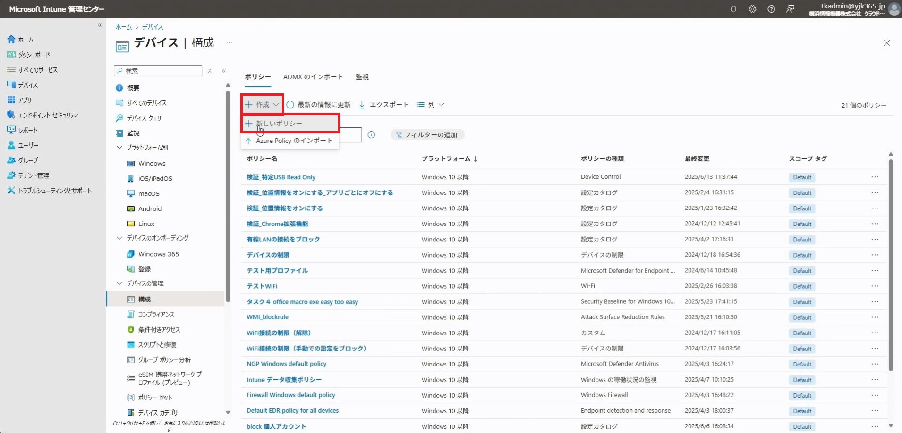Click the refresh icon for 最新の情報に更新
Viewport: 902px width, 433px height.
click(290, 105)
